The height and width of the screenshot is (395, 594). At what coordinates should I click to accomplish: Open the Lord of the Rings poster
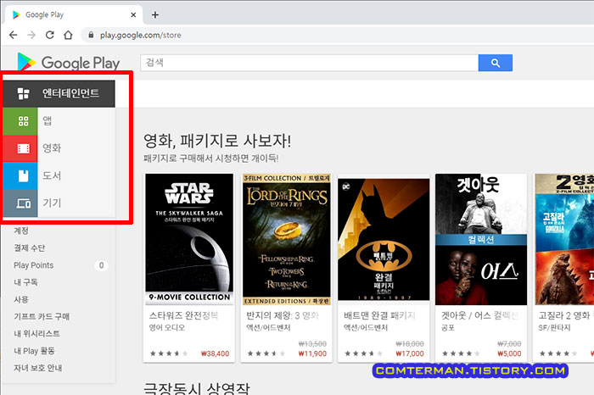(x=287, y=239)
